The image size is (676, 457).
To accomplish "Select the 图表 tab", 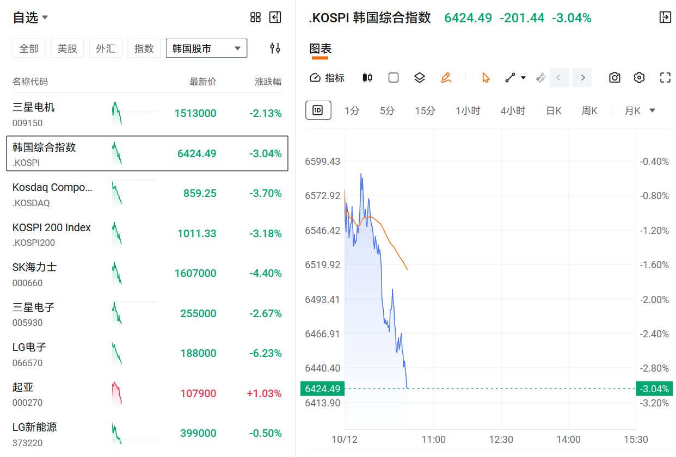I will click(x=321, y=48).
